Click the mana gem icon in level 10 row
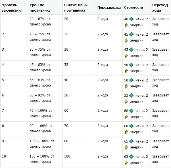 click(131, 156)
